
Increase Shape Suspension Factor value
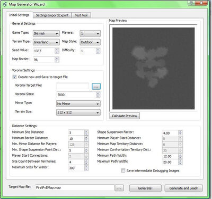180,132
